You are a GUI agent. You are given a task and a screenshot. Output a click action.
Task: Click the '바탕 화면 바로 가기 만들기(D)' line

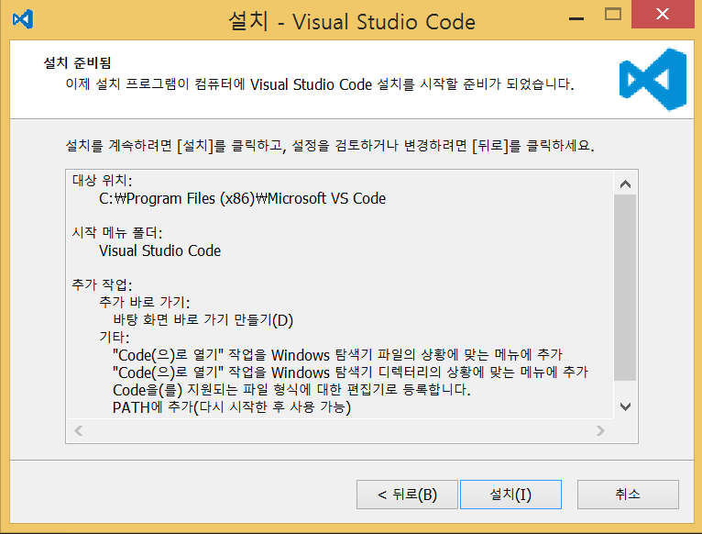[203, 320]
